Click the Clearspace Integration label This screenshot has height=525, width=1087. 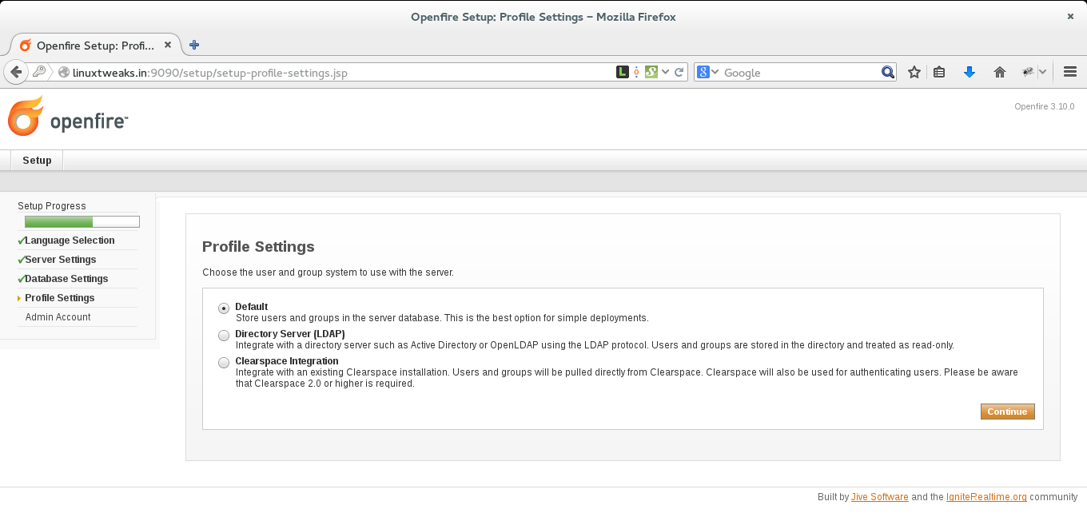pyautogui.click(x=286, y=361)
